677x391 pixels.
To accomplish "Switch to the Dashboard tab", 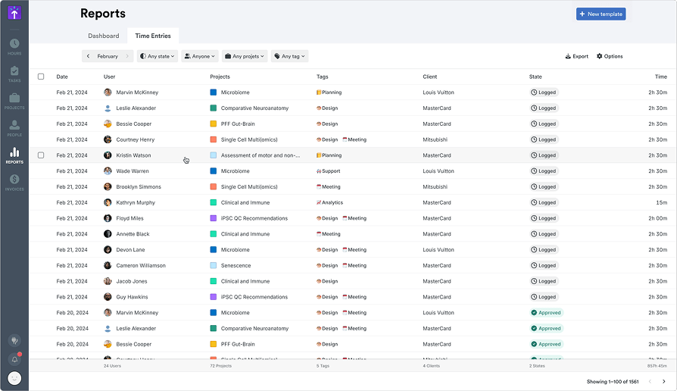I will click(103, 36).
